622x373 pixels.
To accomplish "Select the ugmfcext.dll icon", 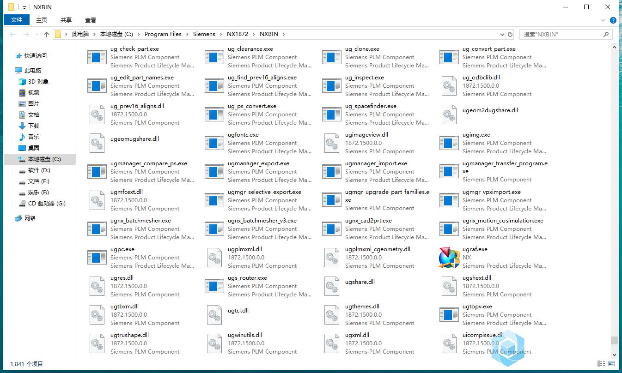I will click(x=97, y=200).
